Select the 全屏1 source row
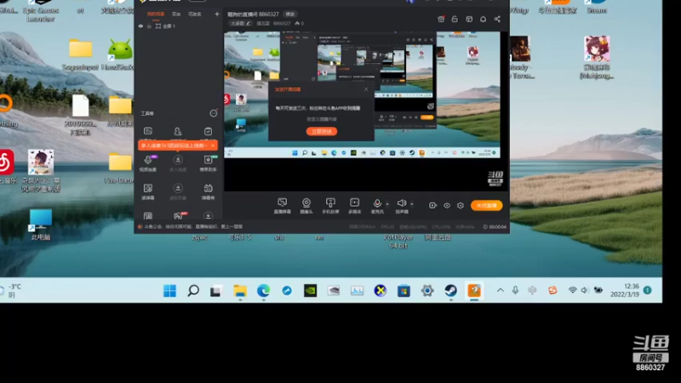 pyautogui.click(x=179, y=26)
